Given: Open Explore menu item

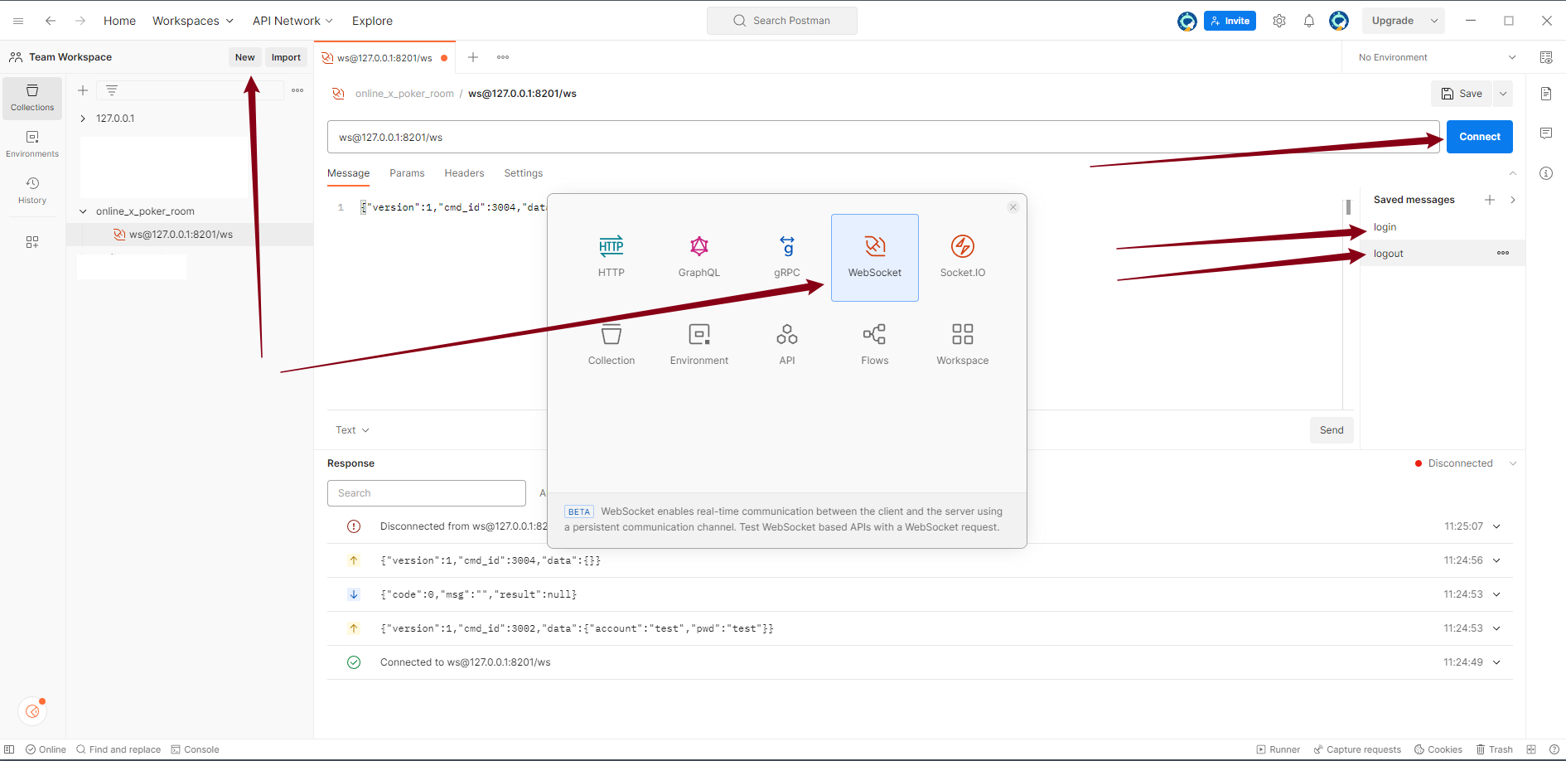Looking at the screenshot, I should pyautogui.click(x=372, y=21).
